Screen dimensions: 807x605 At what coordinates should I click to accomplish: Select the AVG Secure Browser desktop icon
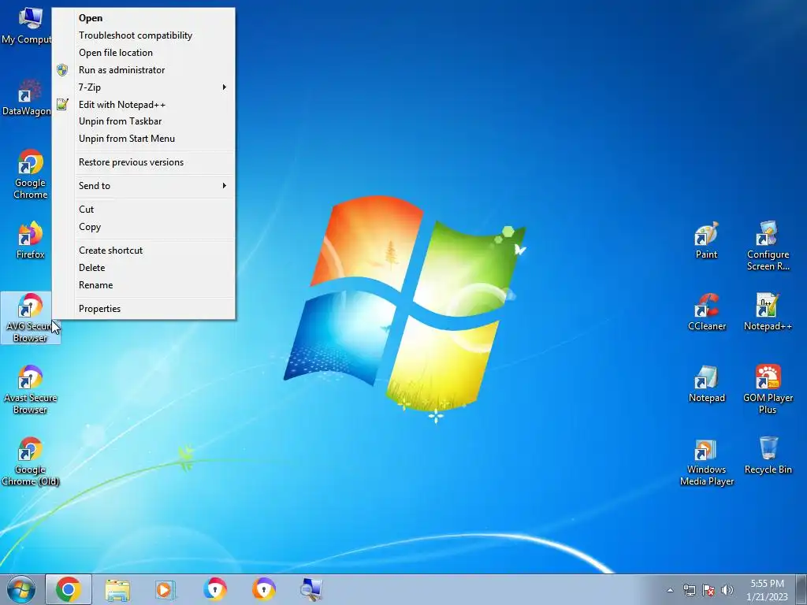(x=31, y=317)
